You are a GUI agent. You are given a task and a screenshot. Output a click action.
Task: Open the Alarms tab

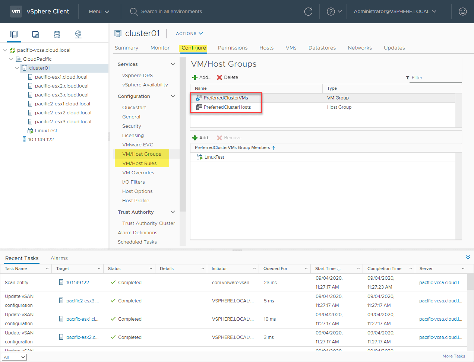59,258
